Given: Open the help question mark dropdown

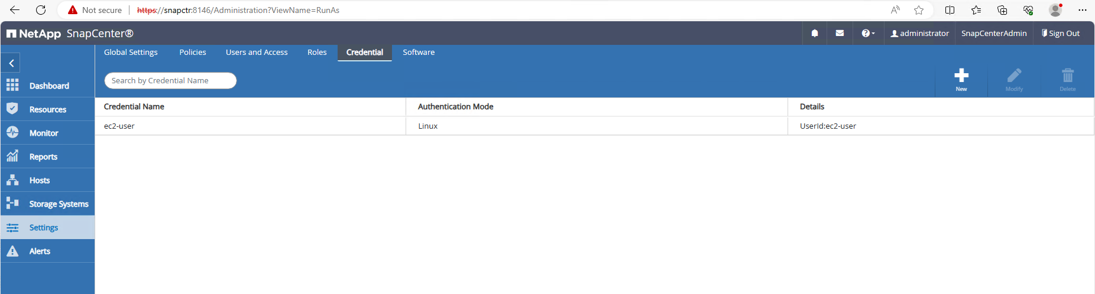Looking at the screenshot, I should (x=868, y=34).
